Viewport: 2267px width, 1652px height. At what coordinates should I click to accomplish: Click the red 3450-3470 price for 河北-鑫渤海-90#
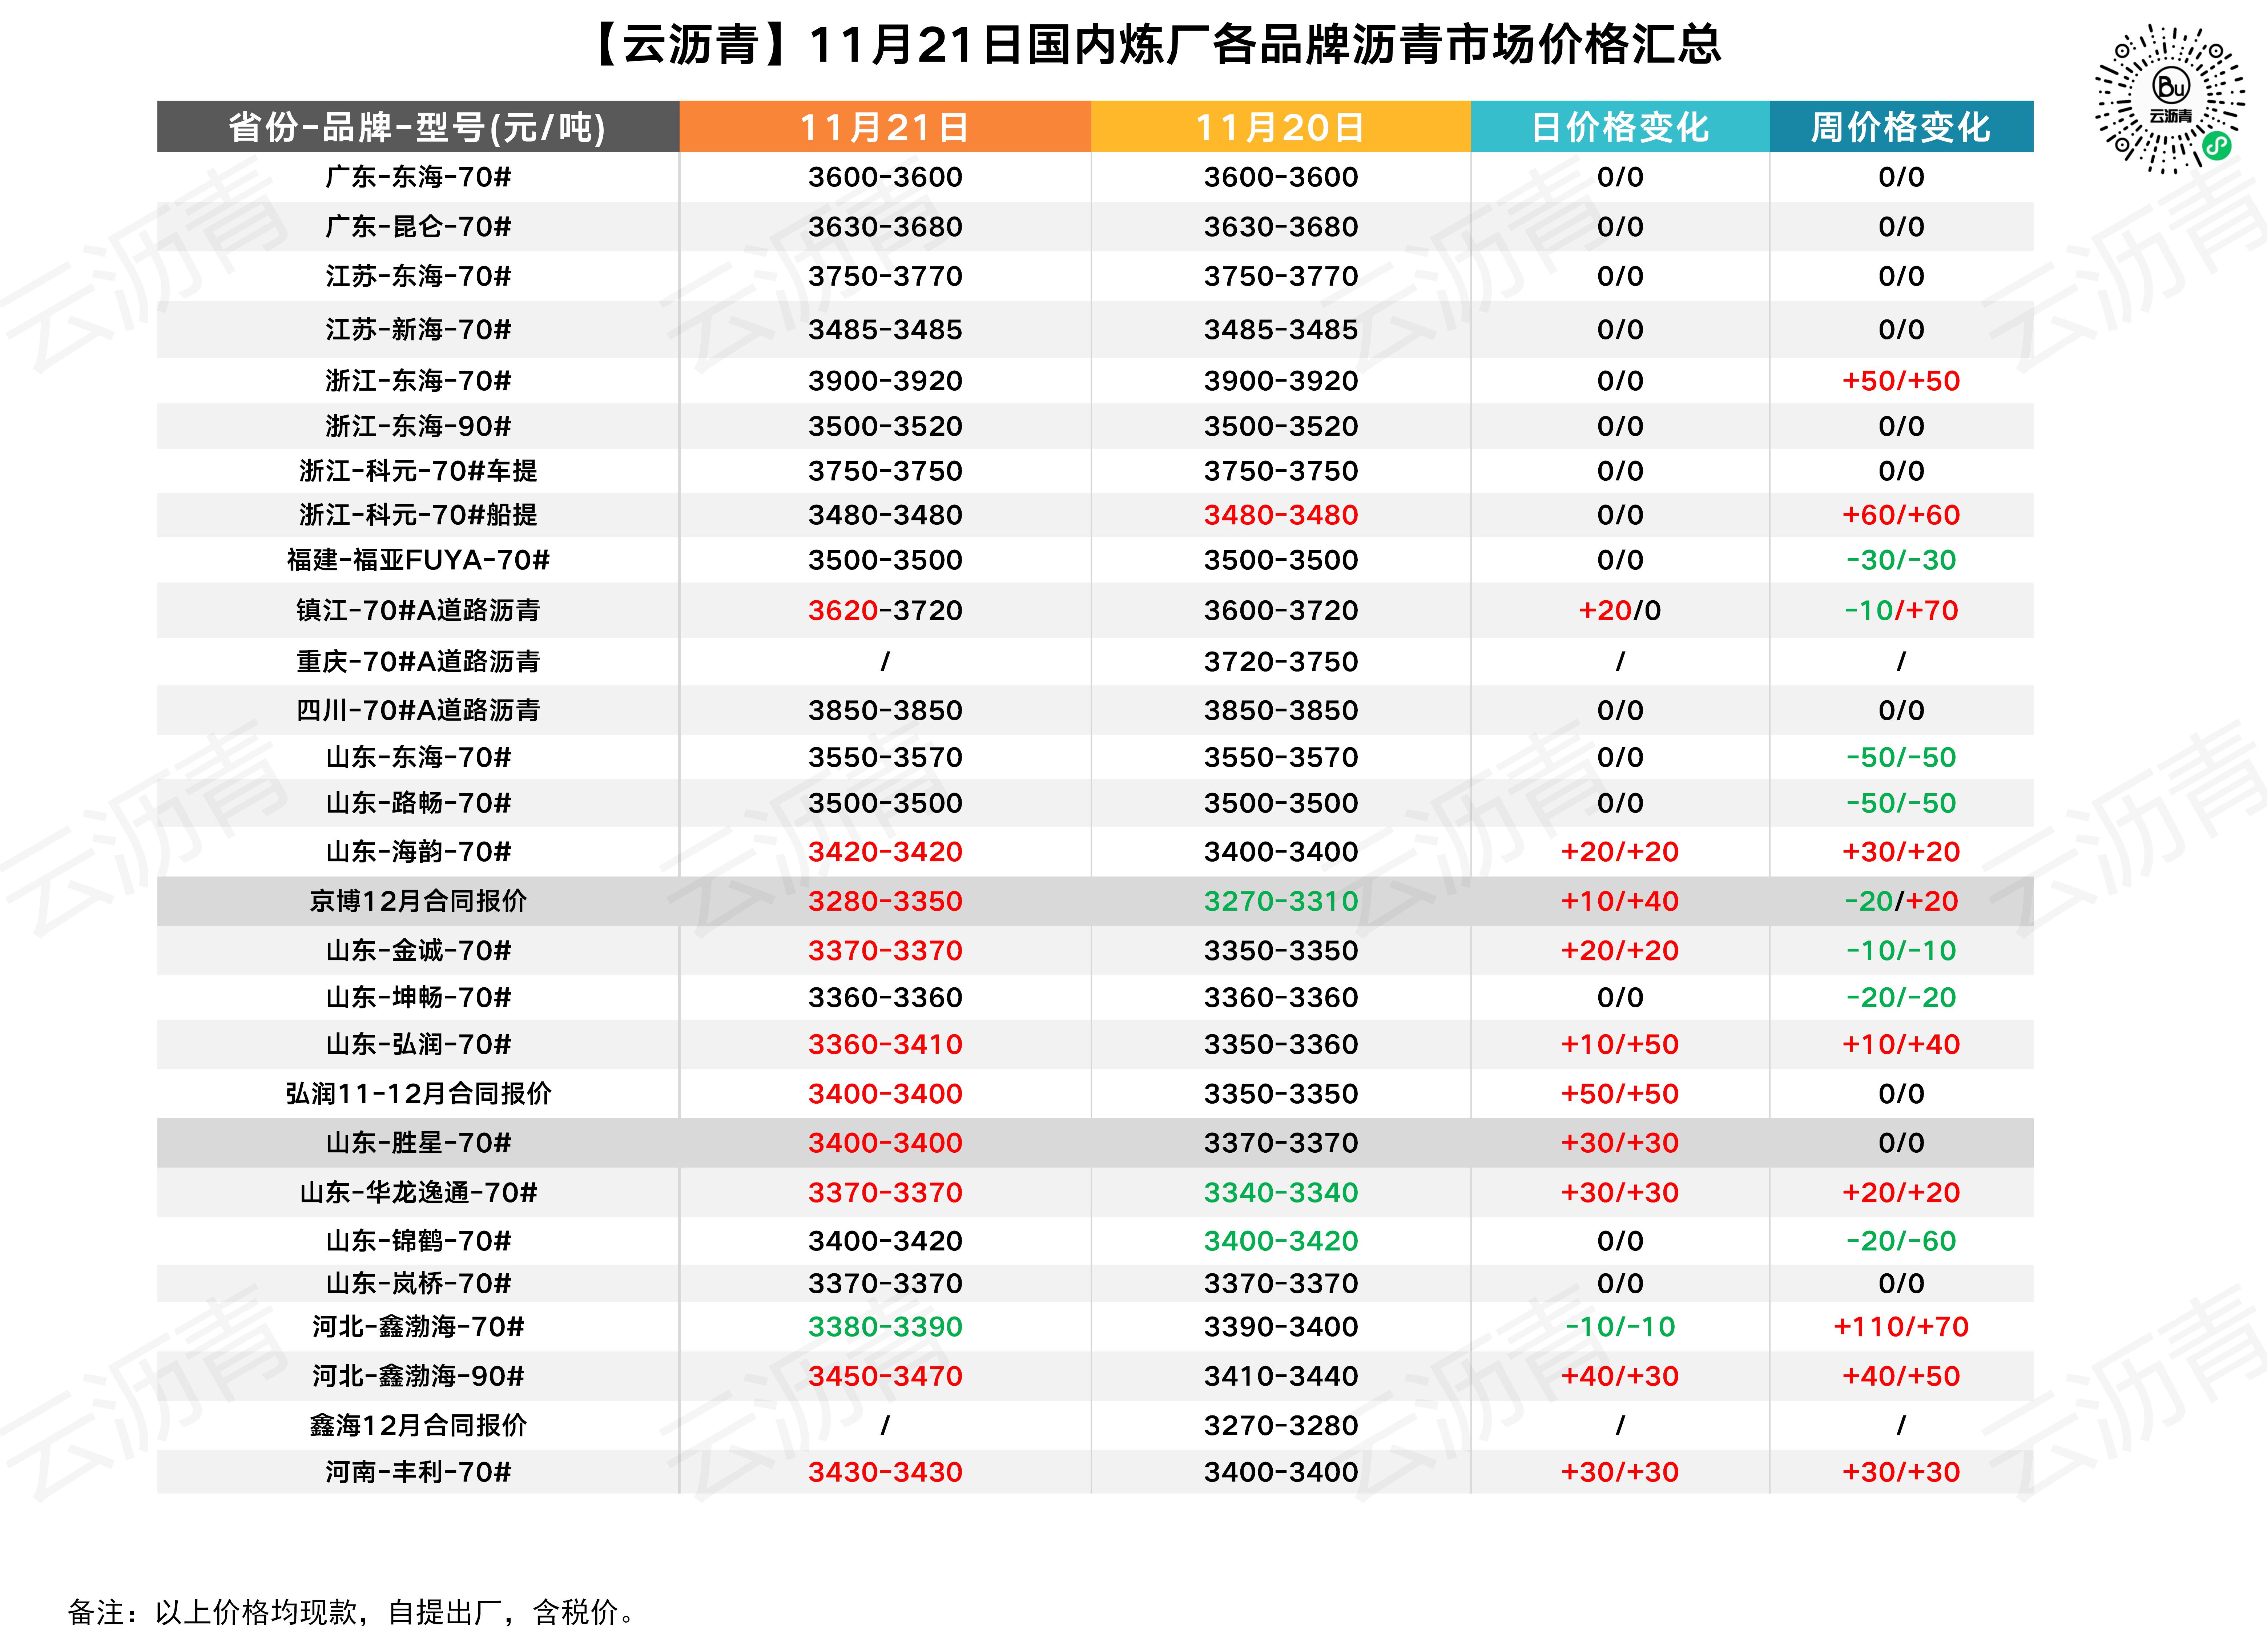click(885, 1376)
